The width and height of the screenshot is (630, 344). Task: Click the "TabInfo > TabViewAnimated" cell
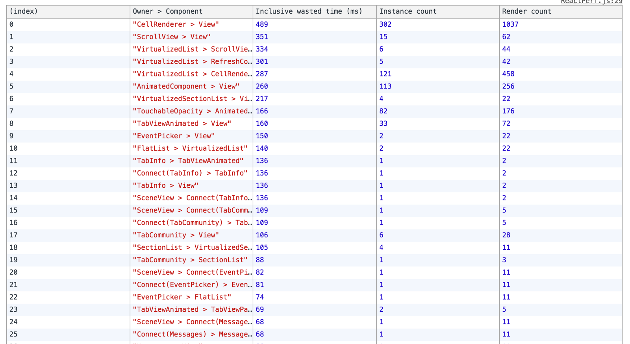pyautogui.click(x=188, y=161)
